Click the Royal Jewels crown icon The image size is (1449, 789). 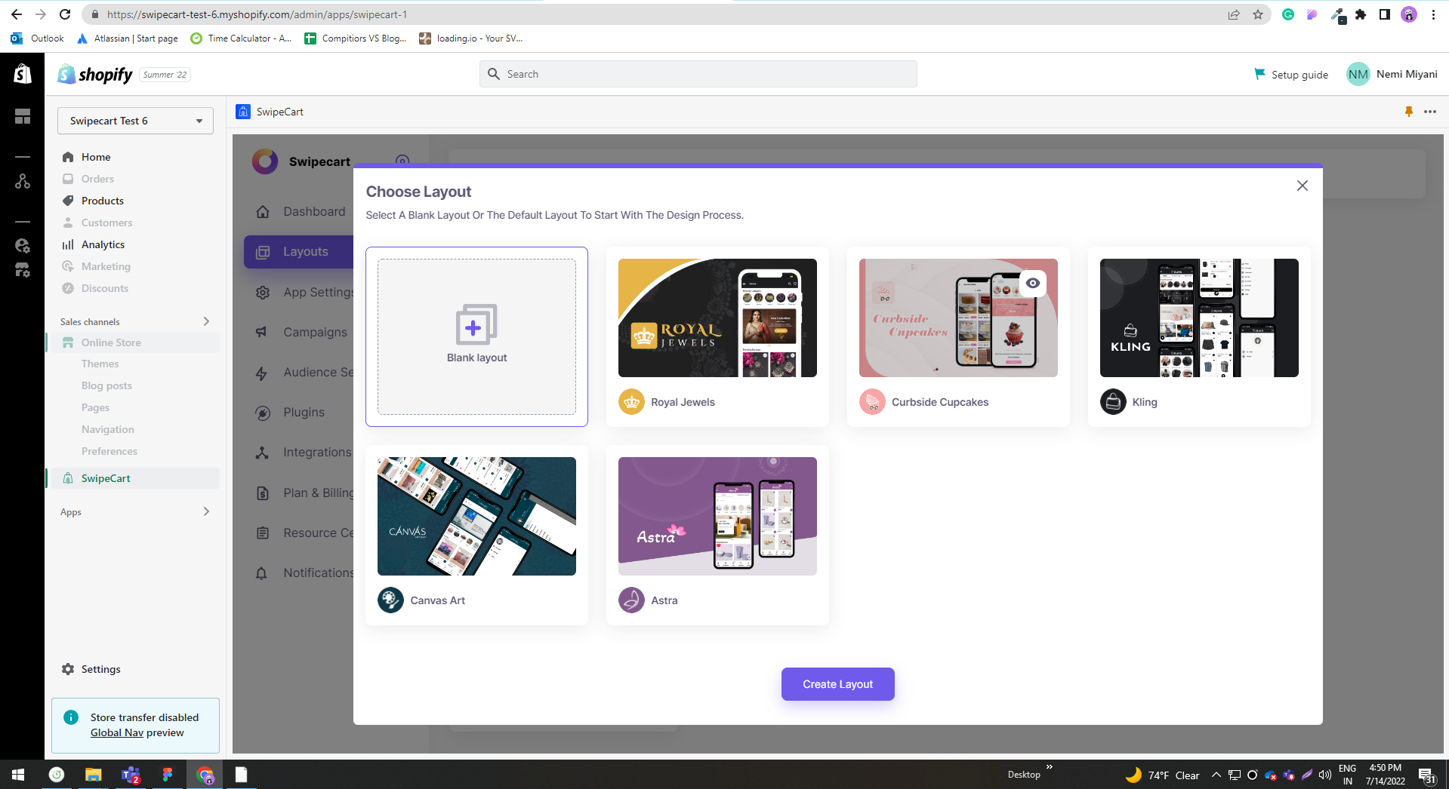631,402
